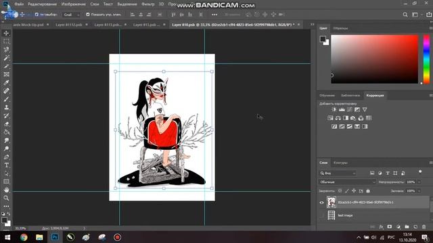This screenshot has width=433, height=243.
Task: Toggle lock all padlock icon
Action: (x=368, y=190)
